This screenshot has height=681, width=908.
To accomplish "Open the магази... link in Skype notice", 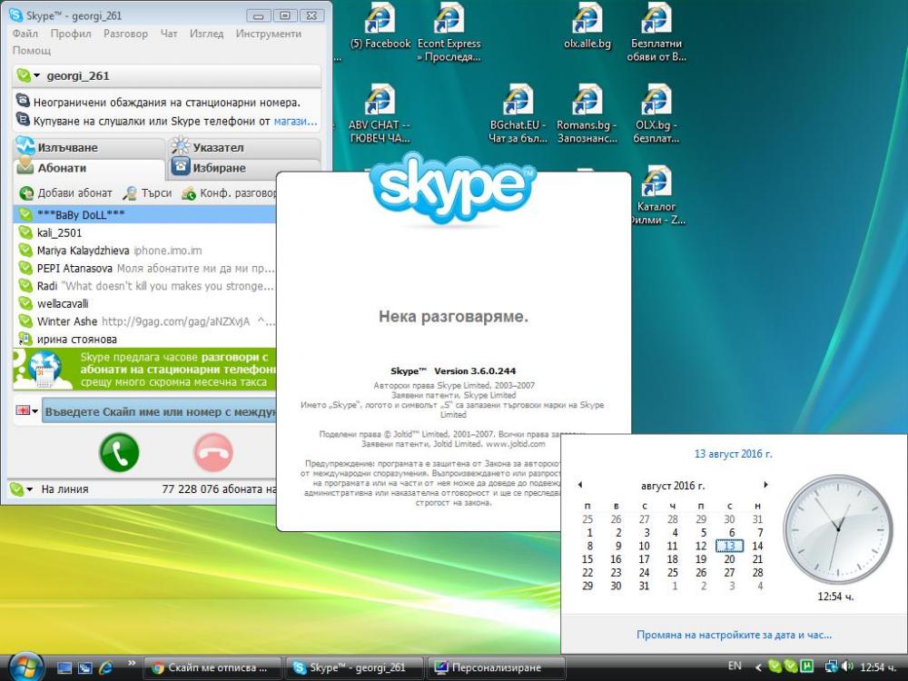I will tap(295, 121).
